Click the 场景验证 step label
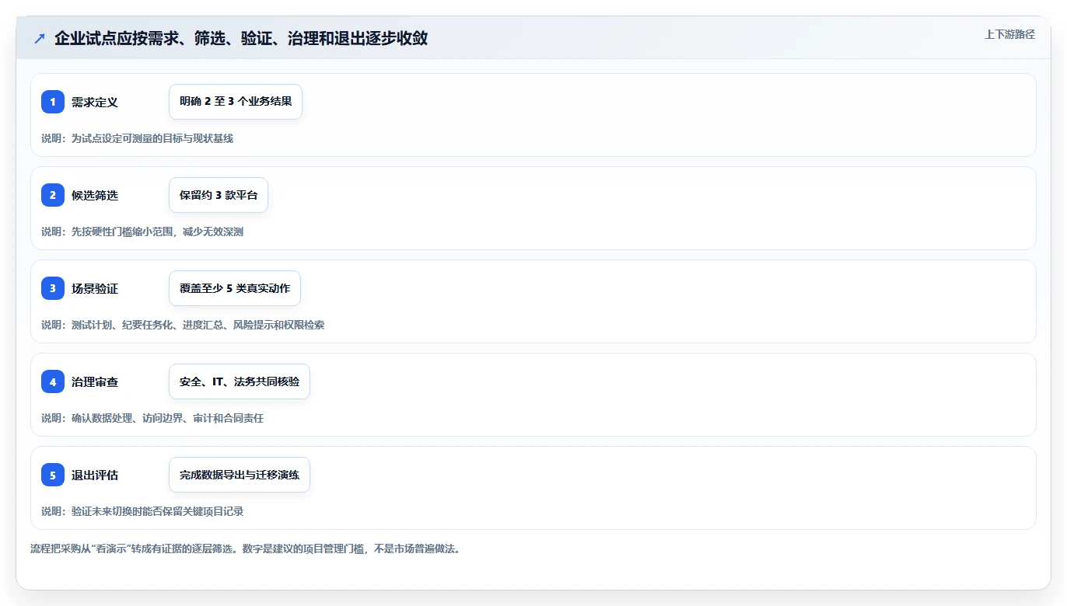 (95, 288)
